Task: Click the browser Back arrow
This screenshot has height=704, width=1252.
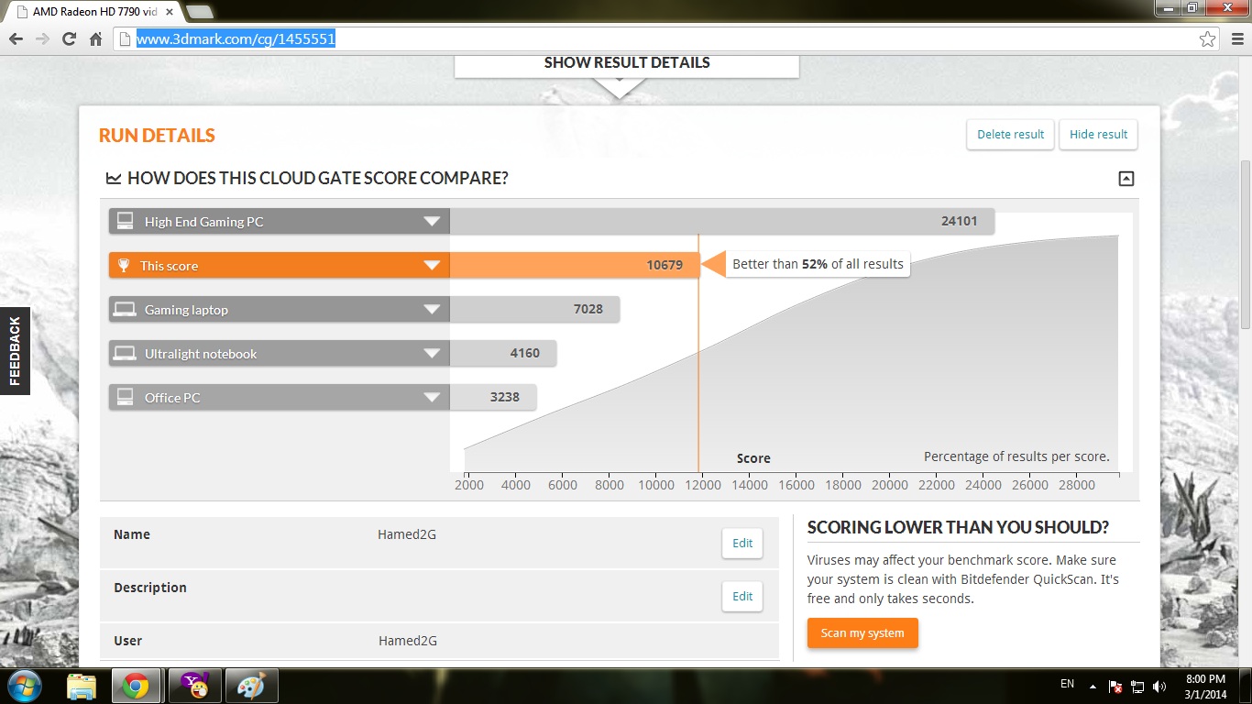Action: click(16, 38)
